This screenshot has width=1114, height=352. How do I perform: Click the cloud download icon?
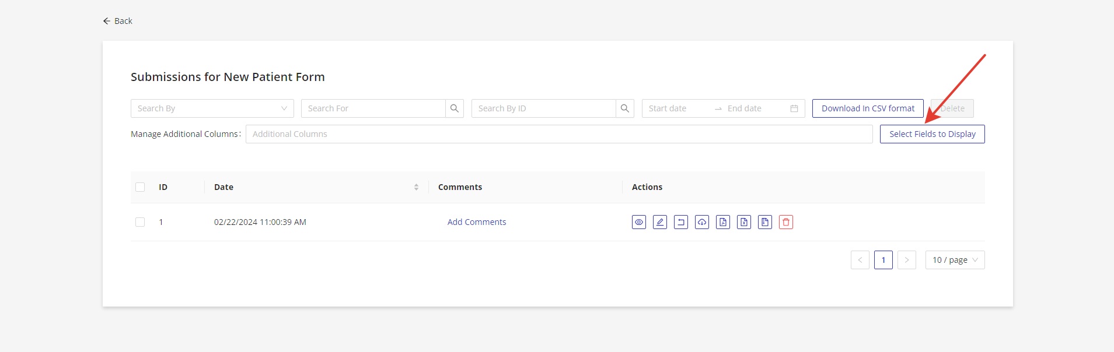point(701,222)
